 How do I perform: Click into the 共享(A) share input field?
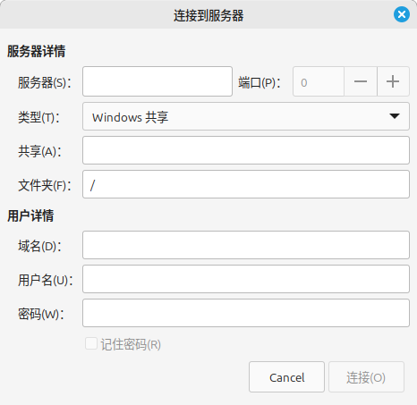(x=246, y=150)
